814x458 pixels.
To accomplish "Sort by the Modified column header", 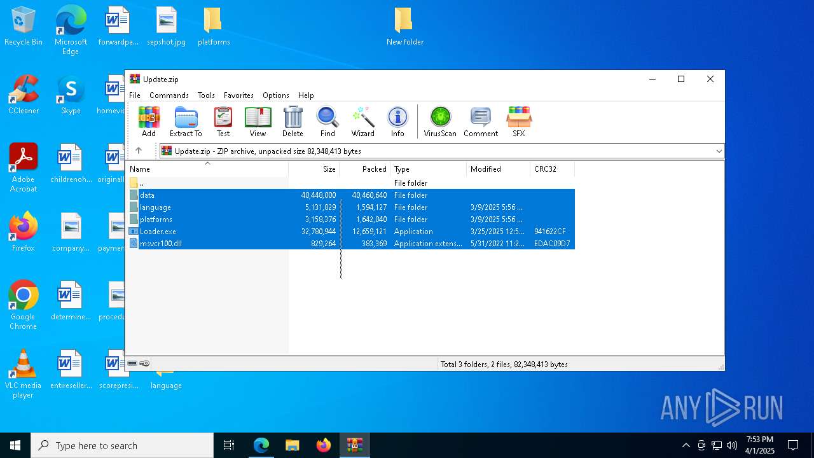I will [499, 169].
